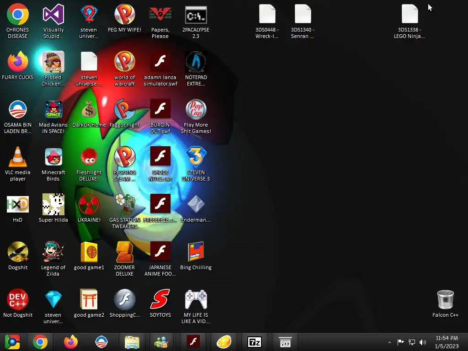
Task: Click the Obama logo taskbar icon
Action: tap(101, 342)
